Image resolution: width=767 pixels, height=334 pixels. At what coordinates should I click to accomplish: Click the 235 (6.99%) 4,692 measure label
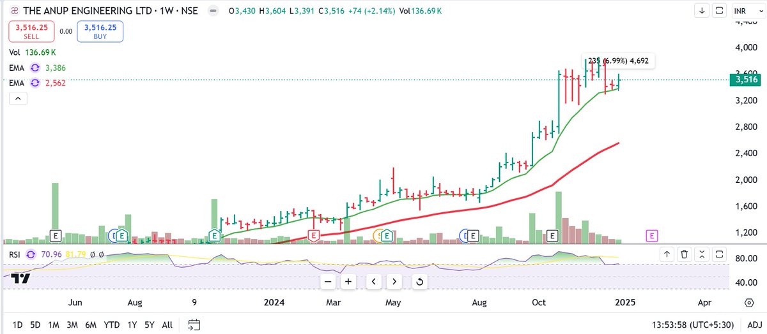click(619, 61)
